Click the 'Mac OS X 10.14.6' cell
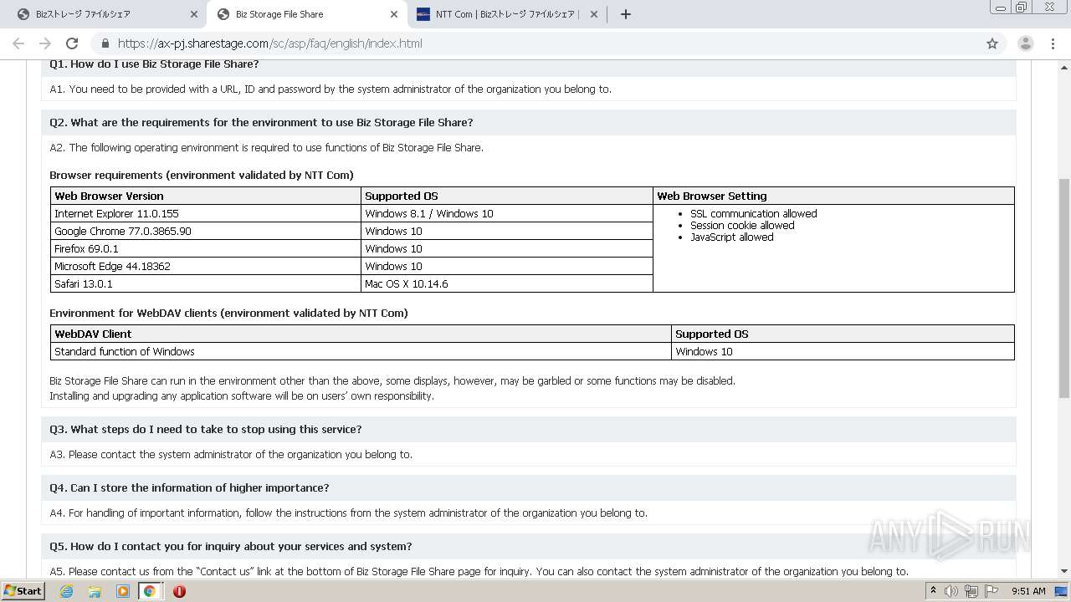Viewport: 1071px width, 602px height. click(x=507, y=284)
